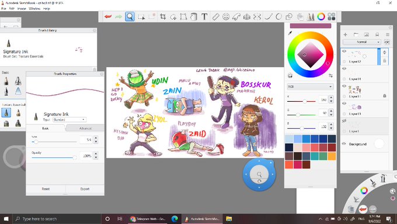Select the Steady Stroke tool
The width and height of the screenshot is (397, 224).
pos(269,17)
